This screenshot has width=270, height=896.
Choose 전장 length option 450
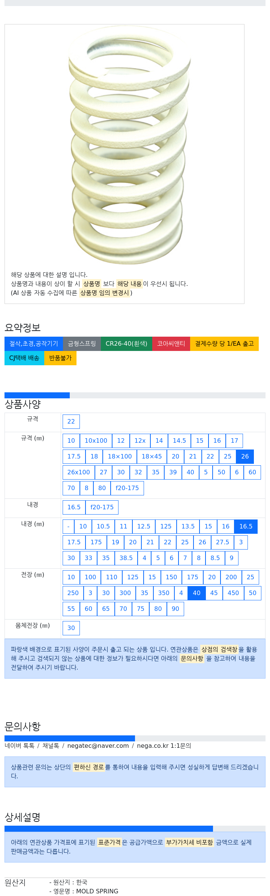click(x=233, y=593)
